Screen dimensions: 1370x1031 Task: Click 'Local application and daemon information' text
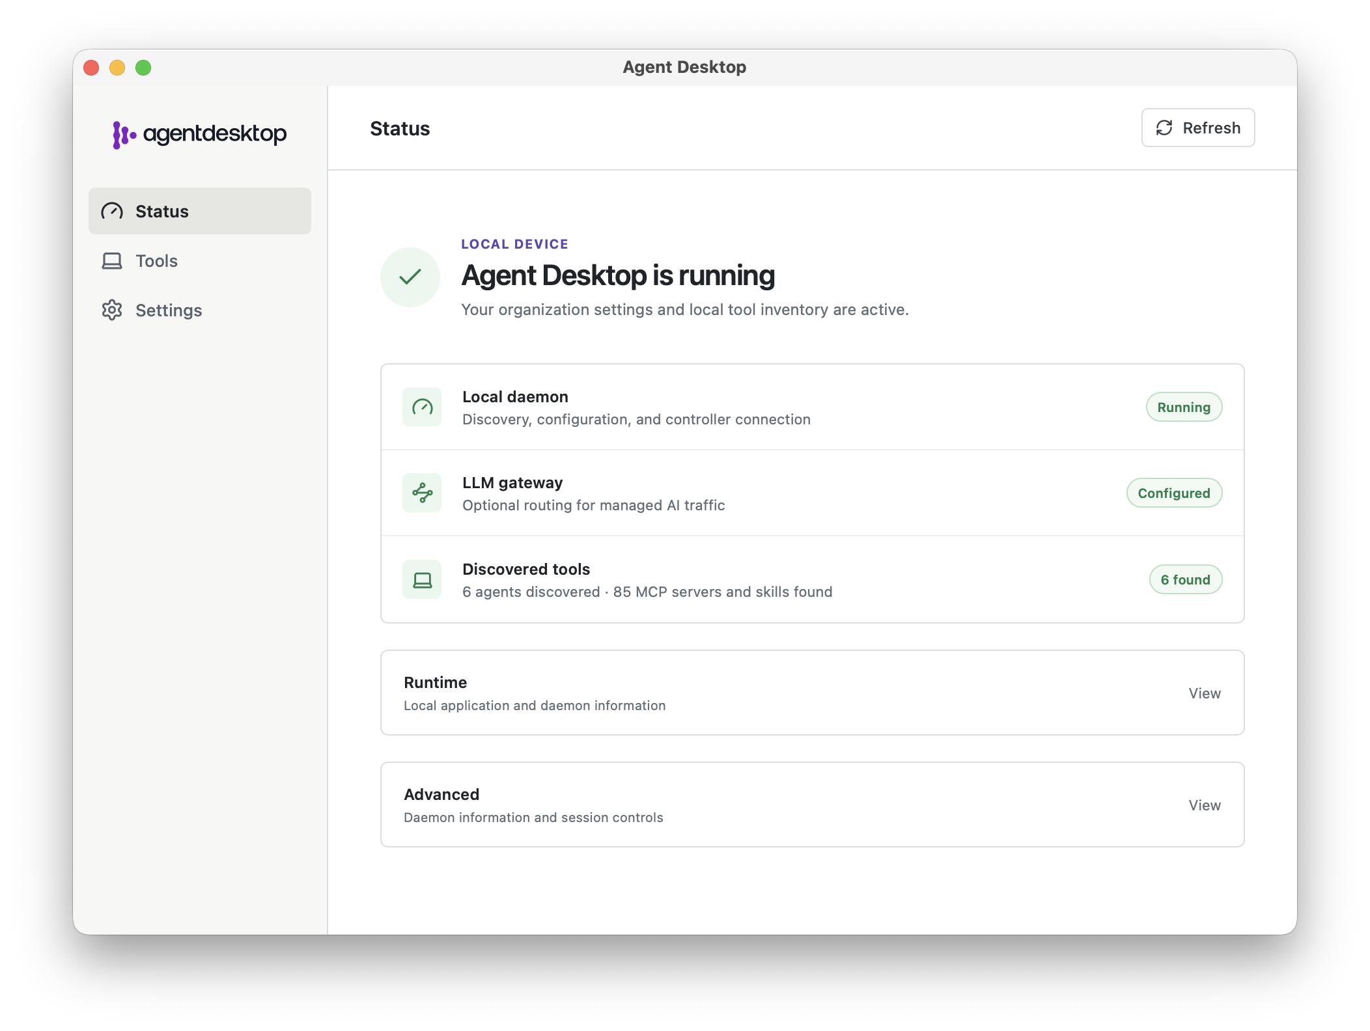[x=535, y=706]
